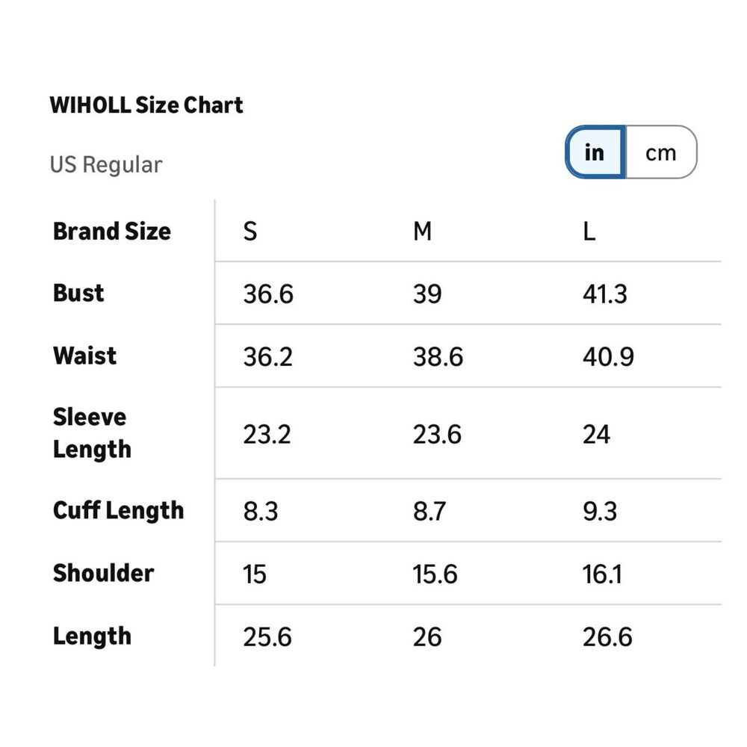The height and width of the screenshot is (747, 747).
Task: Click the Waist row label
Action: (84, 356)
